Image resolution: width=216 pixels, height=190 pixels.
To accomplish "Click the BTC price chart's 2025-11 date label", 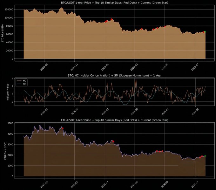I will point(74,67).
